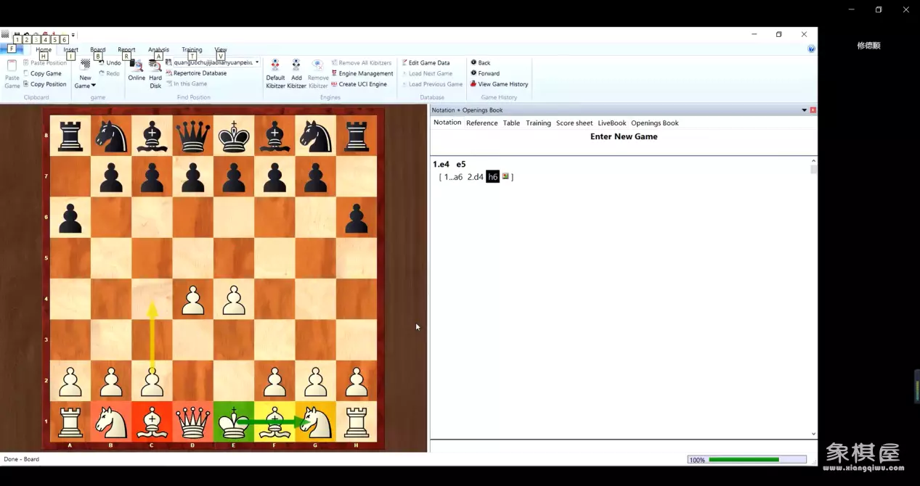Screen dimensions: 920x486
Task: Switch to the Board ribbon tab
Action: click(x=98, y=50)
